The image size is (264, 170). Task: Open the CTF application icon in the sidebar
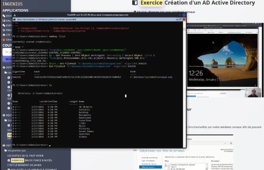tap(4, 35)
